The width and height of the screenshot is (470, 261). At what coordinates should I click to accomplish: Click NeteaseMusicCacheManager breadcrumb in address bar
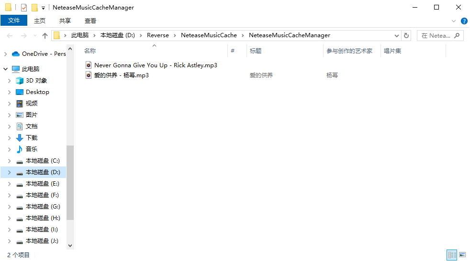[x=290, y=35]
